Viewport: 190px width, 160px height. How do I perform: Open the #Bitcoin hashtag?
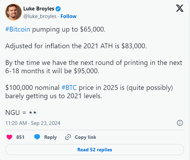pos(18,30)
